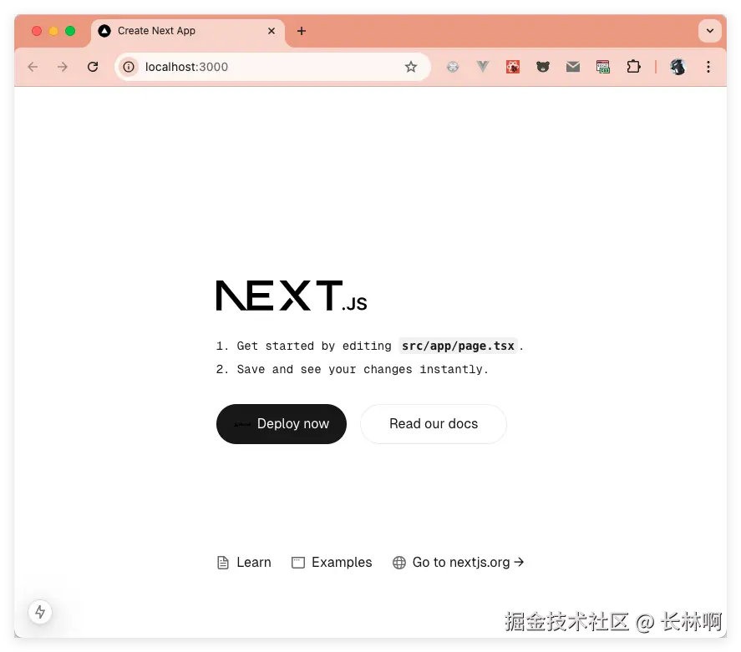Open a new tab with plus button
Viewport: 741px width, 652px height.
302,31
